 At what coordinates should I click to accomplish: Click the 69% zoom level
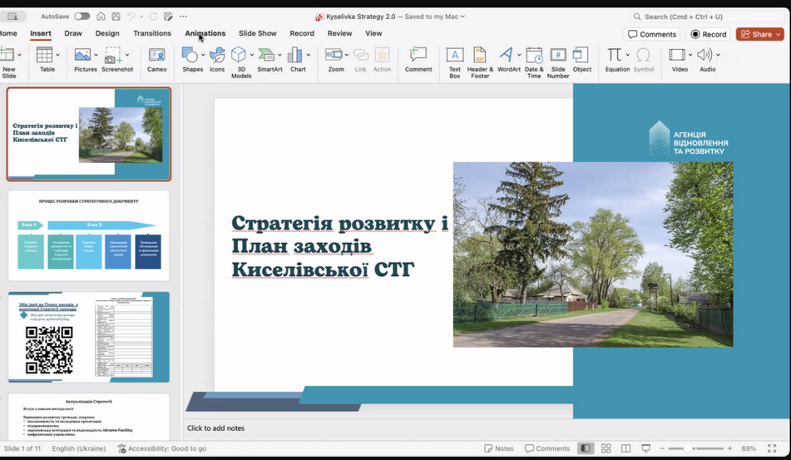tap(749, 448)
